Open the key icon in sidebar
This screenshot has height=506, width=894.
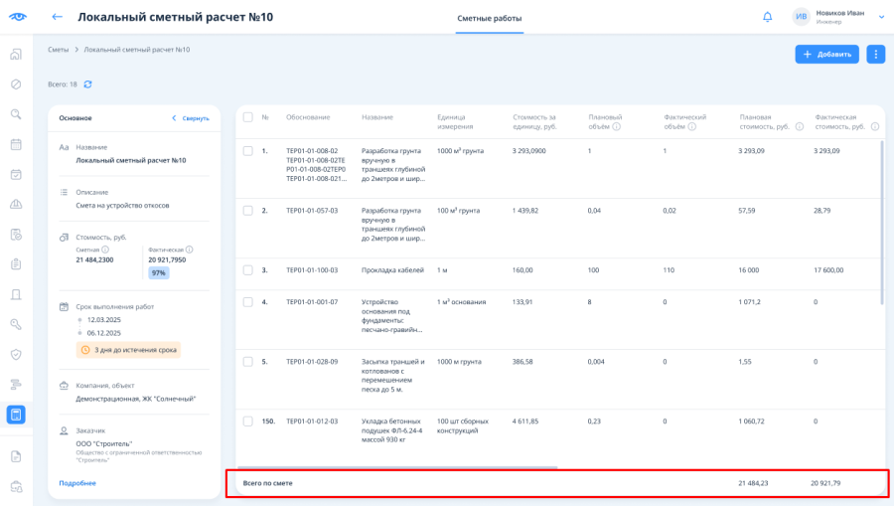click(x=16, y=325)
